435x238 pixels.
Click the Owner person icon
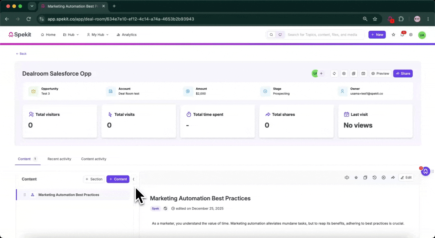click(342, 91)
